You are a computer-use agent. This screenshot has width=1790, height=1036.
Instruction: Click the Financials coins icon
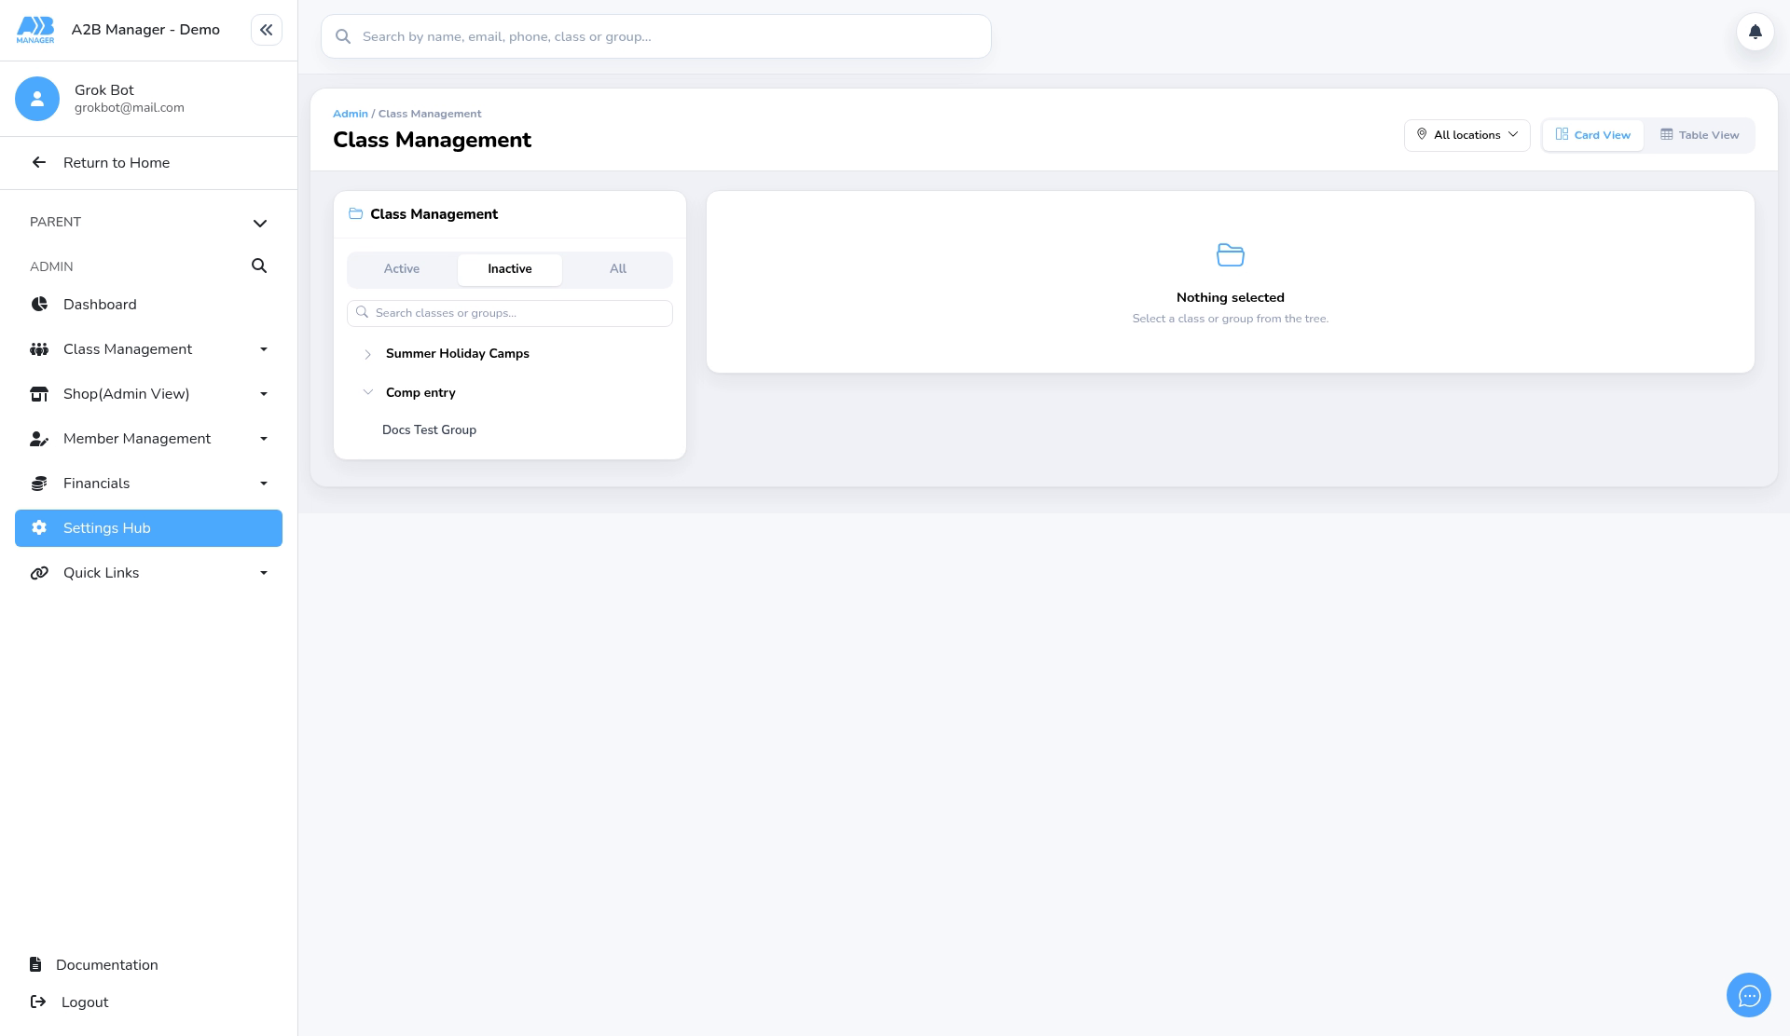(39, 484)
